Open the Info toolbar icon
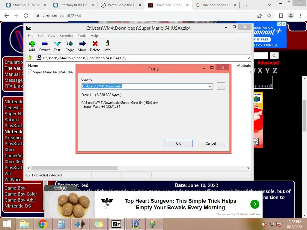This screenshot has width=307, height=230. [107, 46]
